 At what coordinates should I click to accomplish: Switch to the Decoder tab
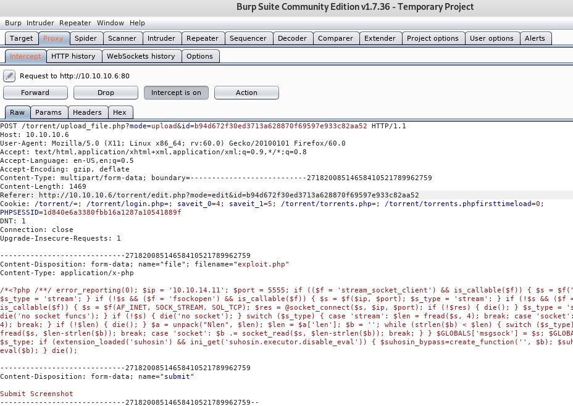(292, 38)
